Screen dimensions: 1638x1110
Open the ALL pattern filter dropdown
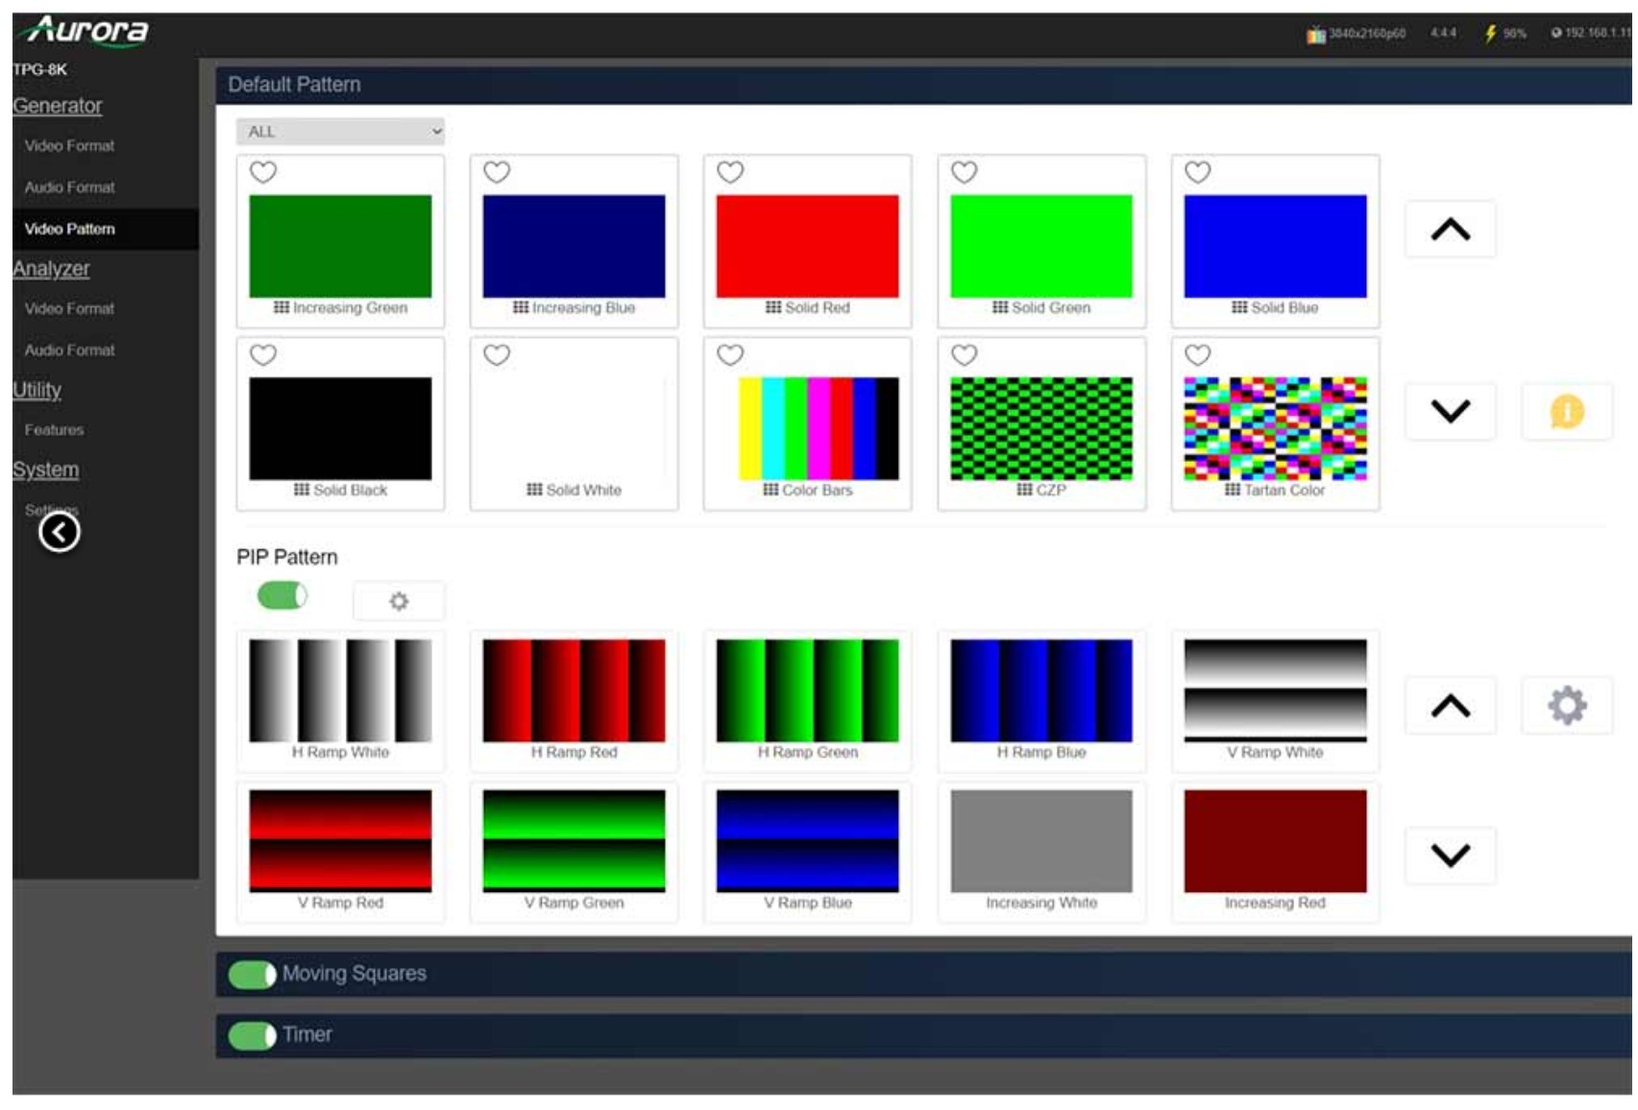click(x=341, y=132)
